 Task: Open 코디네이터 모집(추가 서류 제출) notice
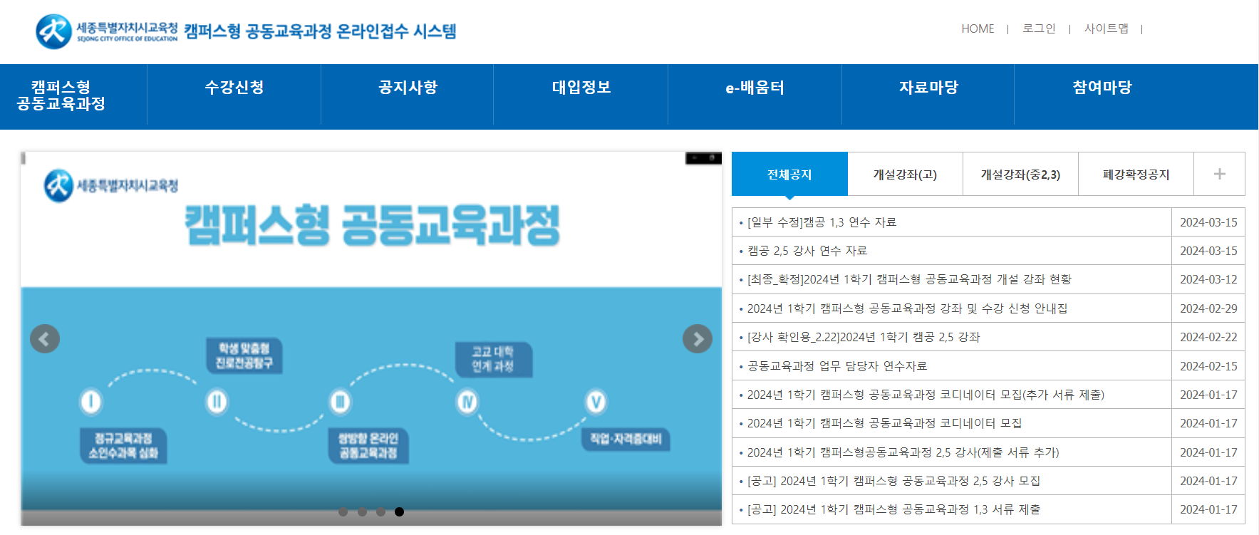pyautogui.click(x=926, y=395)
